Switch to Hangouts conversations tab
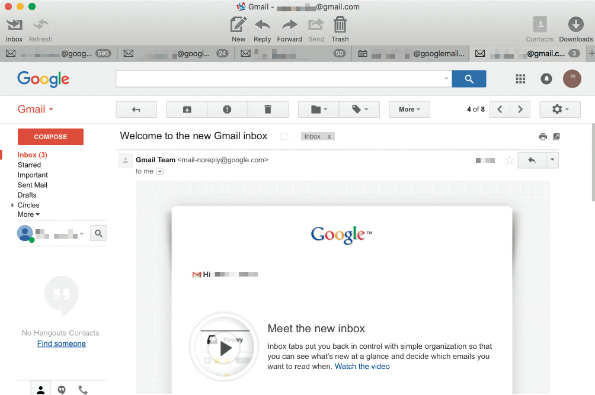 [62, 389]
